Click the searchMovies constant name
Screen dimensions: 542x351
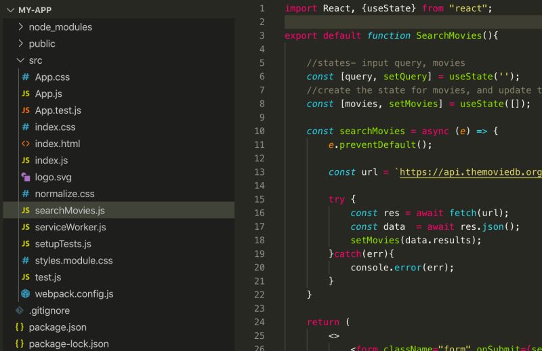point(372,131)
